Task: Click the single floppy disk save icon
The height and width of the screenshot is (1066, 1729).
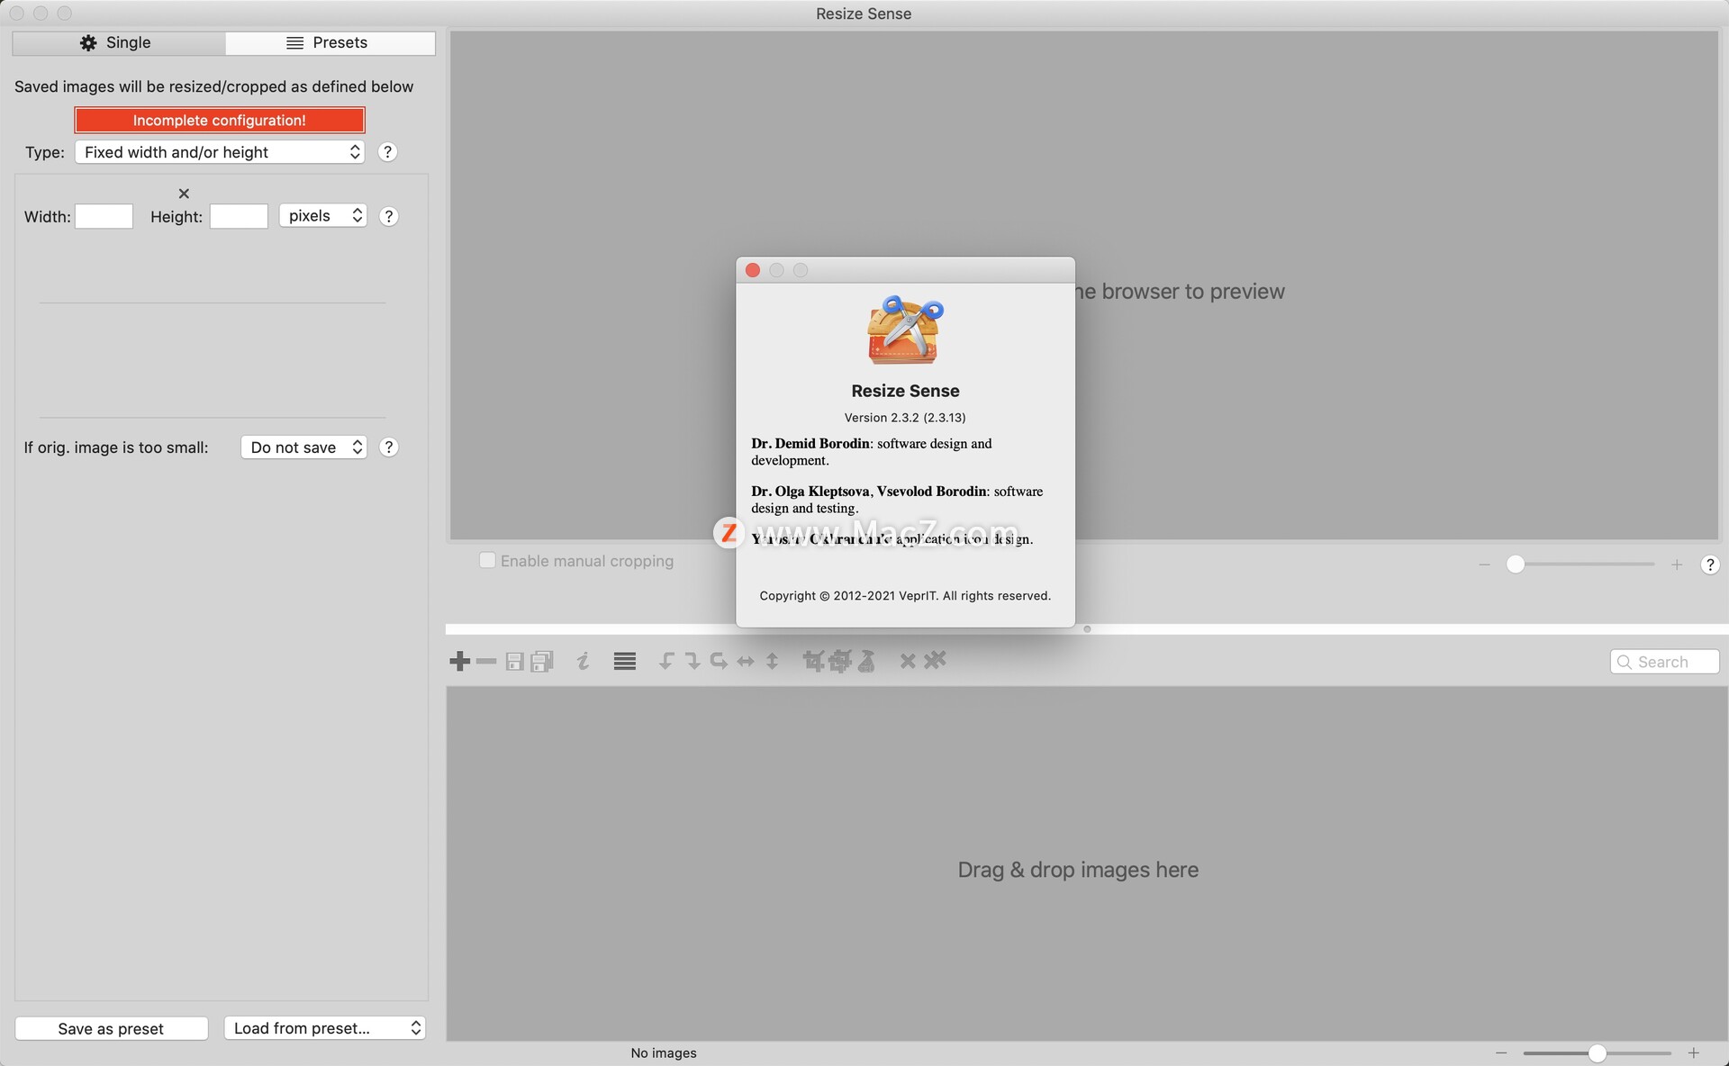Action: tap(514, 662)
